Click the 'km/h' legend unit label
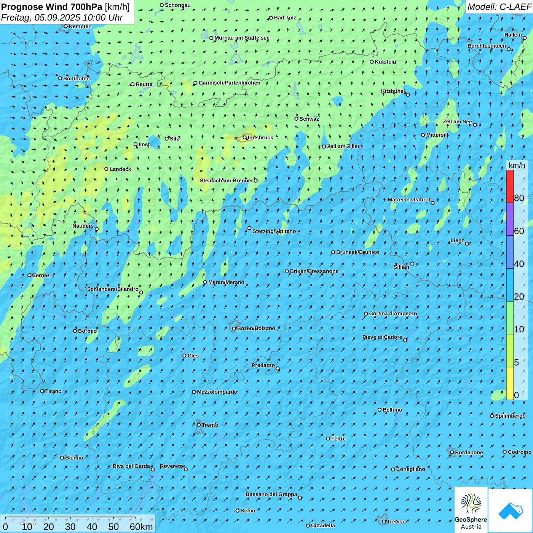 (x=517, y=165)
